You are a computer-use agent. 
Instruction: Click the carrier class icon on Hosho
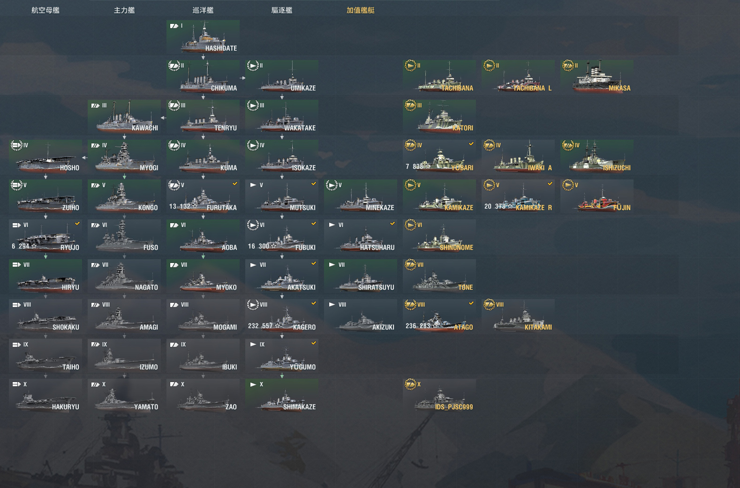pyautogui.click(x=16, y=145)
